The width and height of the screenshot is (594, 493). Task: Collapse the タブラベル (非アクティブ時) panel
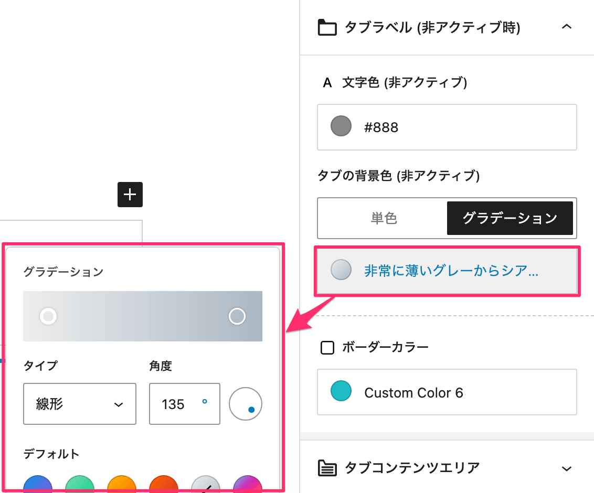click(566, 27)
